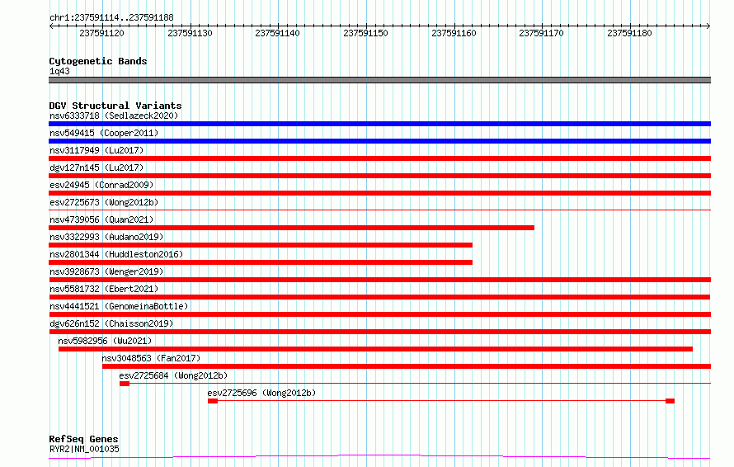Click the nsv6333718 (Sedlazeck2020) variant label
734x467 pixels.
[x=114, y=116]
